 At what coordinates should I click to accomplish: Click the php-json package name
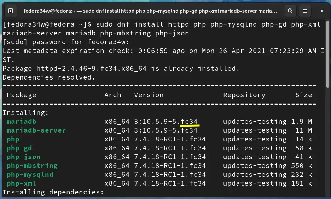[24, 157]
